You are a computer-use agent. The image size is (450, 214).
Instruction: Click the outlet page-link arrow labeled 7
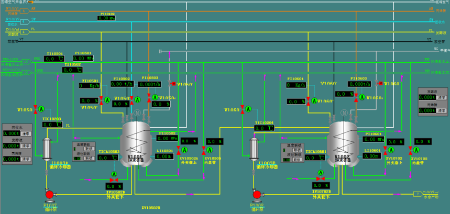tap(418, 194)
